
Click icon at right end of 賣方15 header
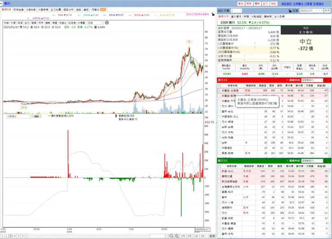pos(326,161)
